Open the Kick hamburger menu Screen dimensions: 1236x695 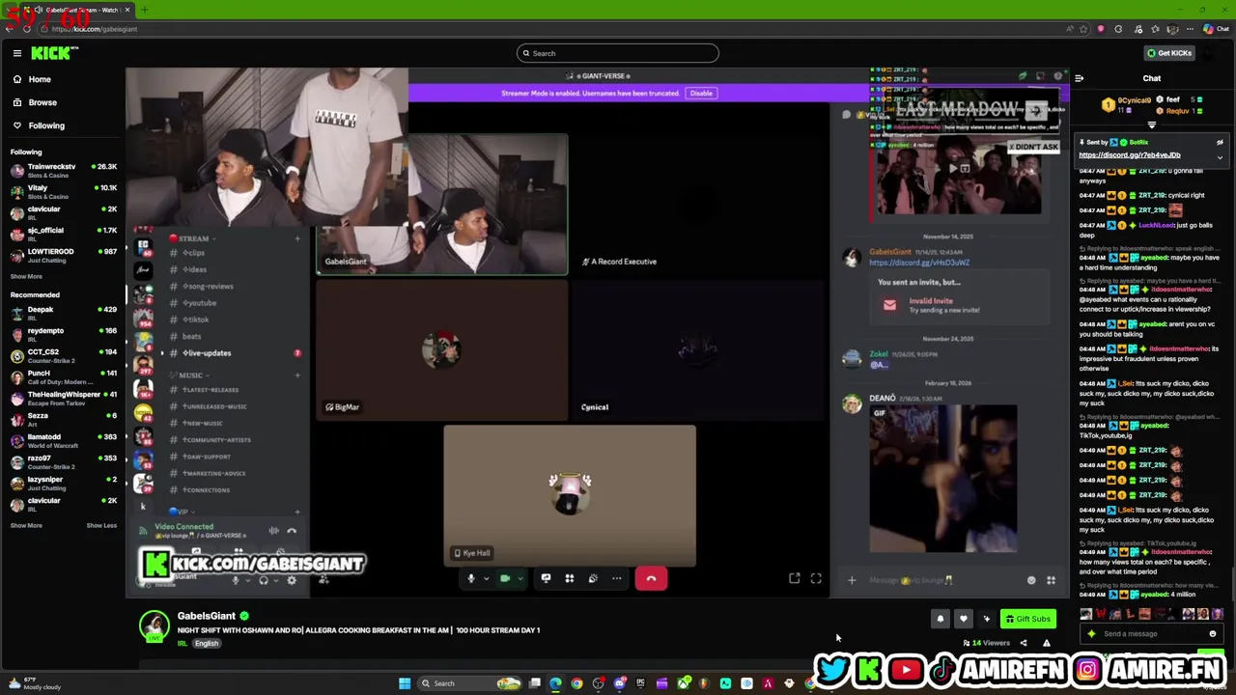[x=16, y=53]
